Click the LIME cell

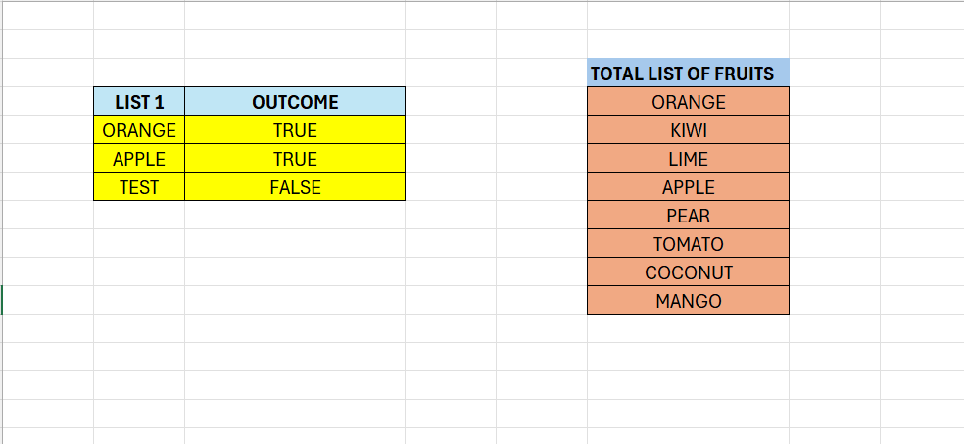[x=688, y=159]
